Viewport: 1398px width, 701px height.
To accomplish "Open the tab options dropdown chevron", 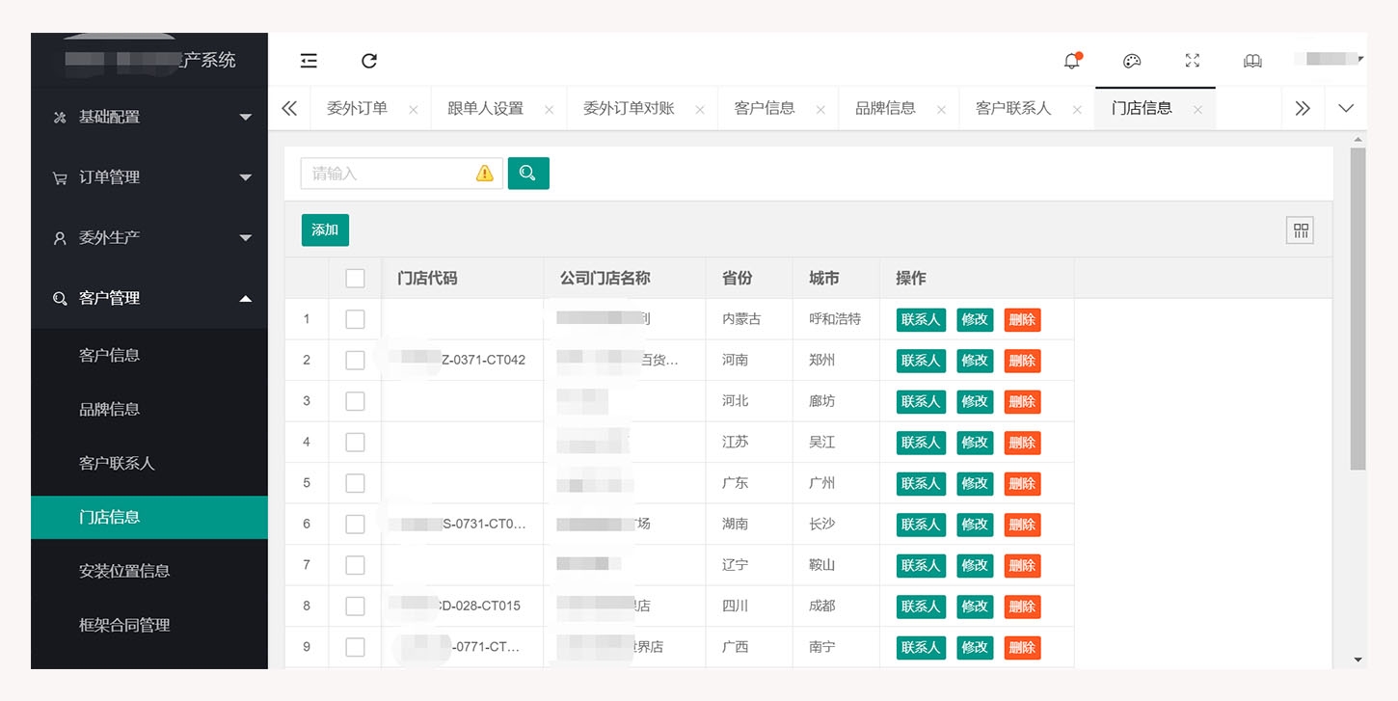I will pyautogui.click(x=1346, y=108).
